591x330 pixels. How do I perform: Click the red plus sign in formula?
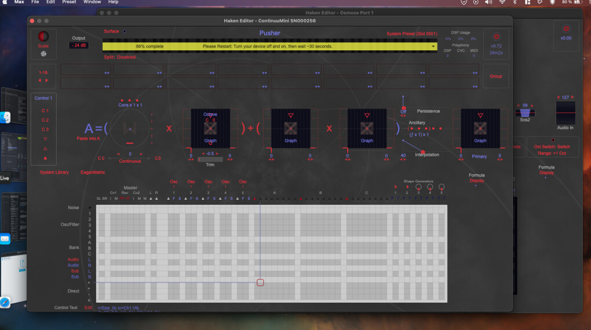[250, 129]
